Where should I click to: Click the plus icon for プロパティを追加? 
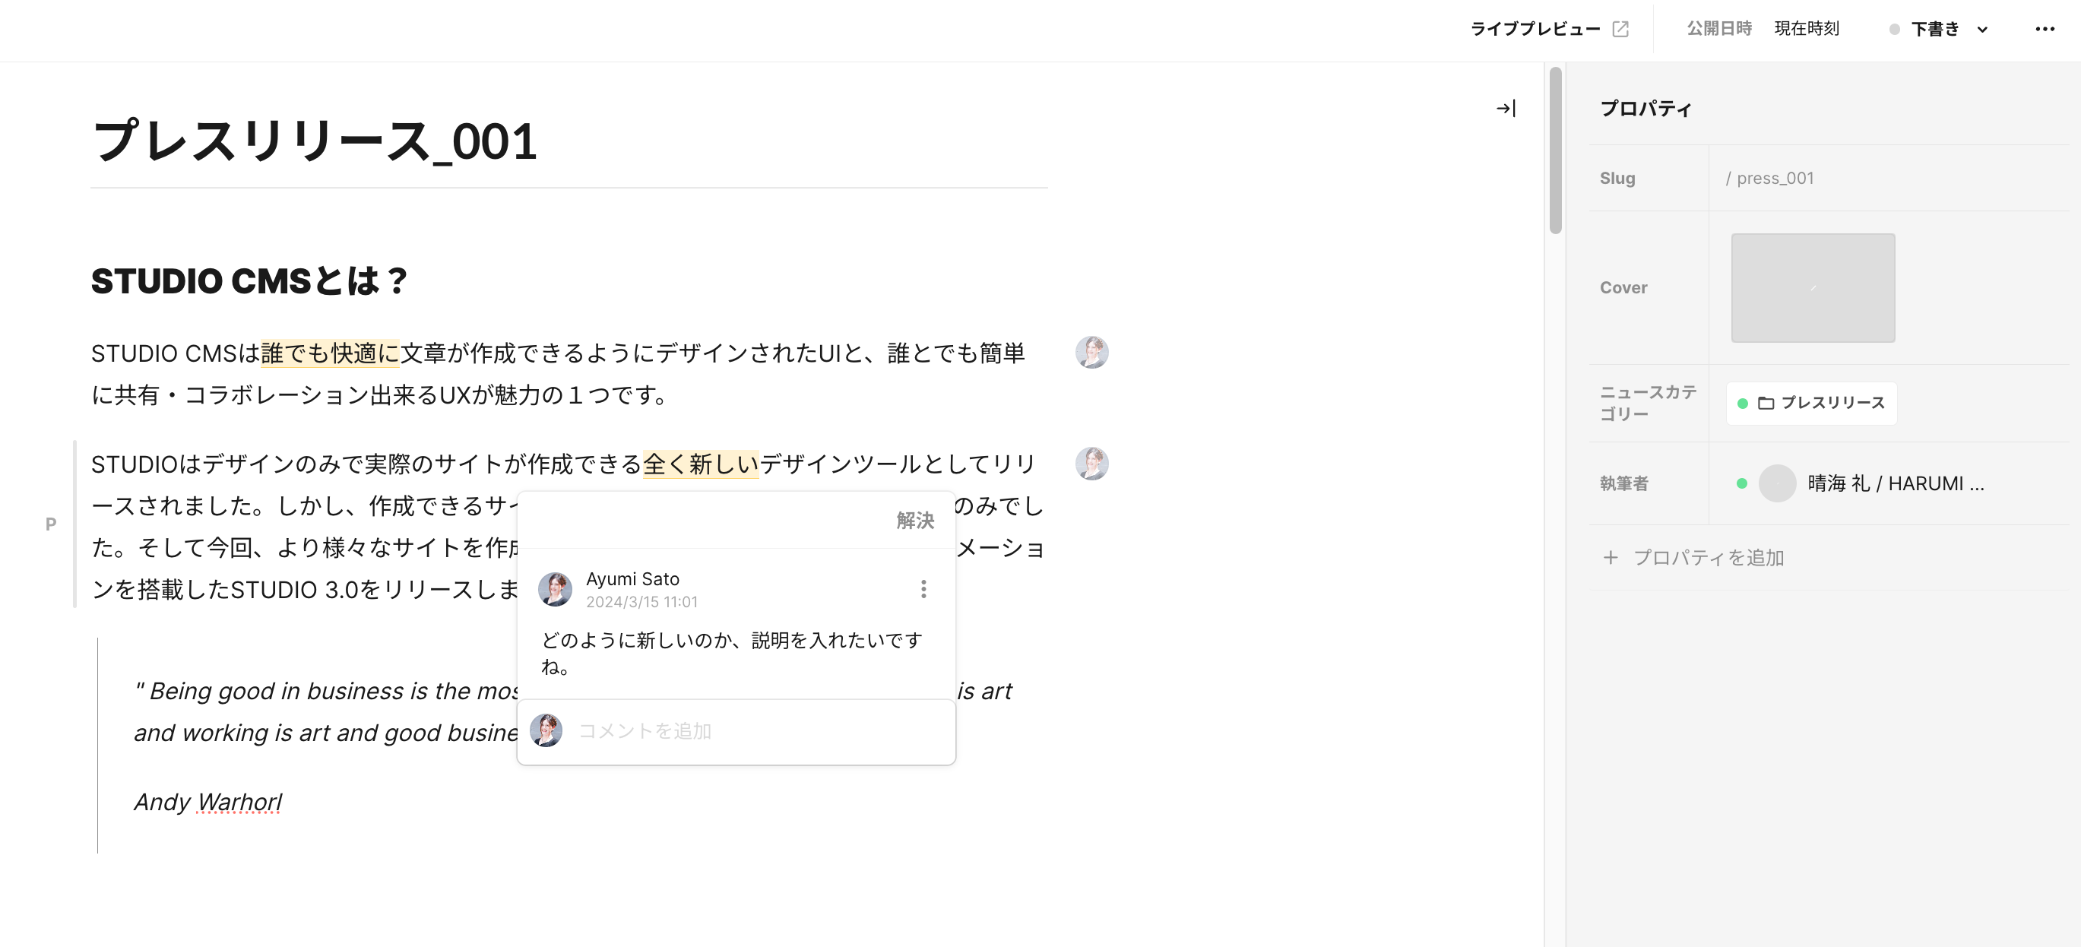click(x=1610, y=558)
